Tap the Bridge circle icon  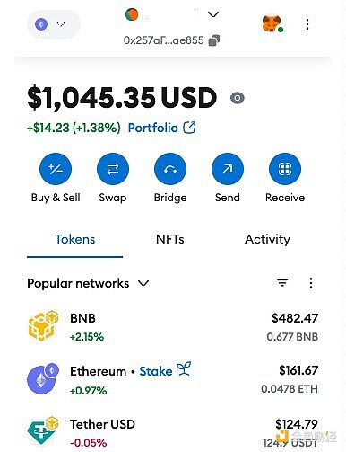pyautogui.click(x=170, y=169)
